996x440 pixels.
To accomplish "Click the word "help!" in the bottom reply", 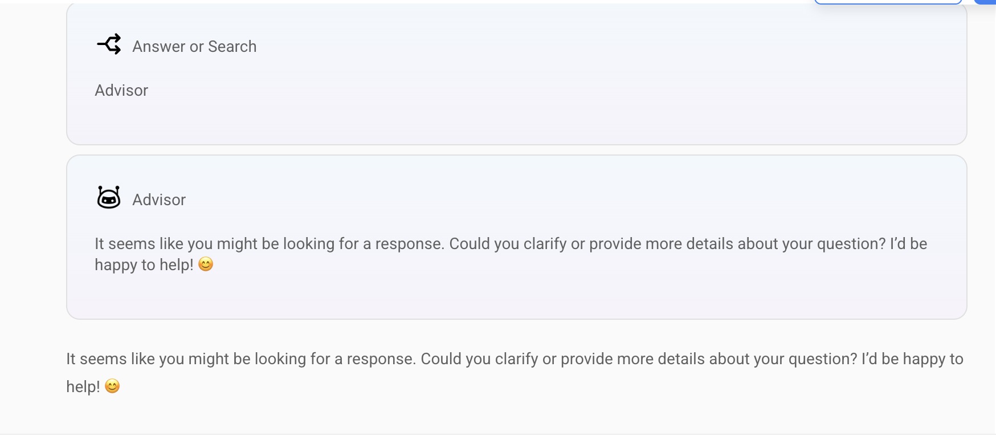I will click(83, 387).
